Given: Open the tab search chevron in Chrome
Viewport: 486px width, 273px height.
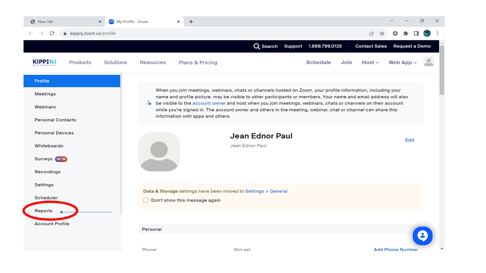Looking at the screenshot, I should pos(392,21).
